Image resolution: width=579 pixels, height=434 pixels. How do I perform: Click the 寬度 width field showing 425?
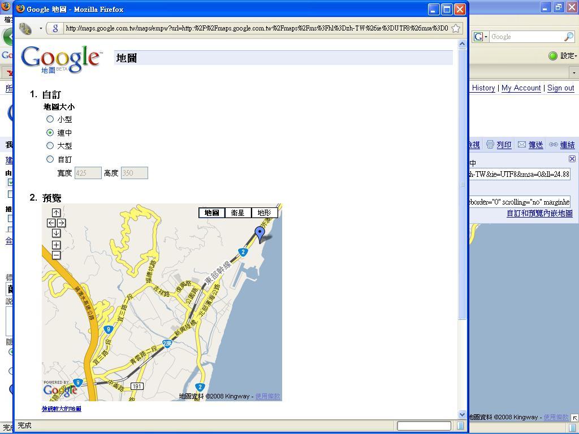[88, 173]
